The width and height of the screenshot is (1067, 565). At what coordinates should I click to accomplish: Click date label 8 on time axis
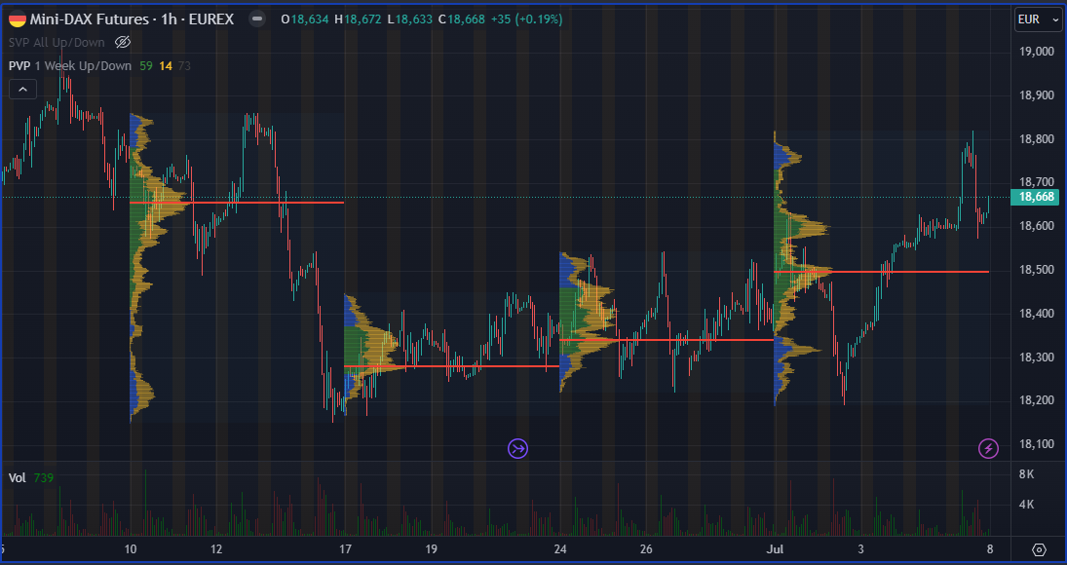[x=990, y=548]
